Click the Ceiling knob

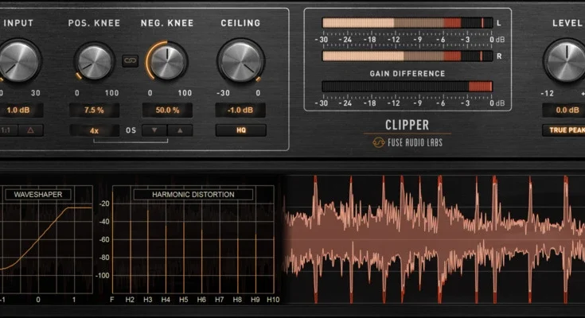point(240,61)
